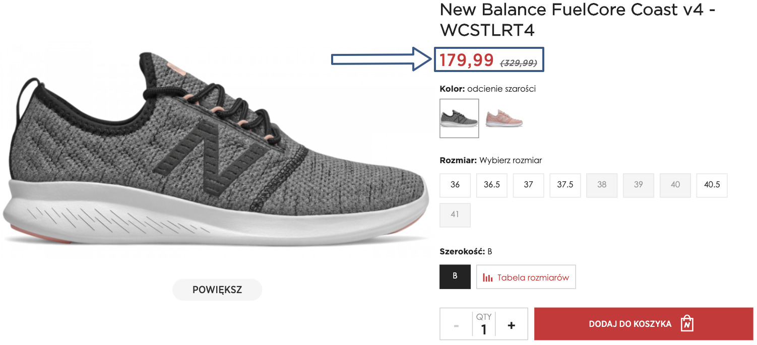The width and height of the screenshot is (757, 345).
Task: Select size 36.5
Action: click(x=492, y=185)
